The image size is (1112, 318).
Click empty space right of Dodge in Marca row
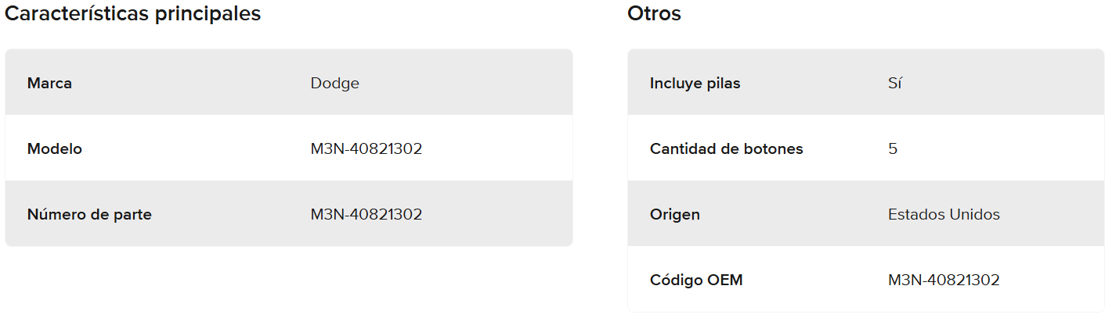(x=470, y=83)
